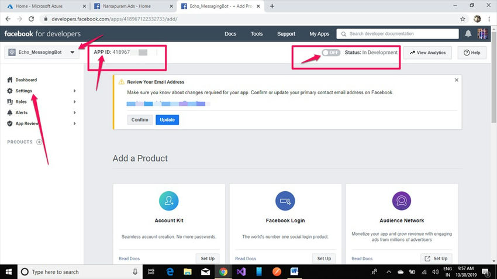Viewport: 497px width, 279px height.
Task: Click the browser address bar URL
Action: coord(115,19)
